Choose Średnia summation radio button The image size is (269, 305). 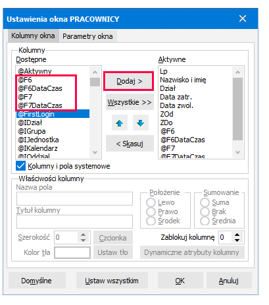pyautogui.click(x=205, y=221)
